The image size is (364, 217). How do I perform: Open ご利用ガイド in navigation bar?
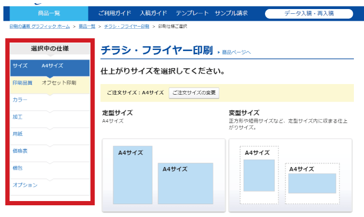(x=115, y=13)
